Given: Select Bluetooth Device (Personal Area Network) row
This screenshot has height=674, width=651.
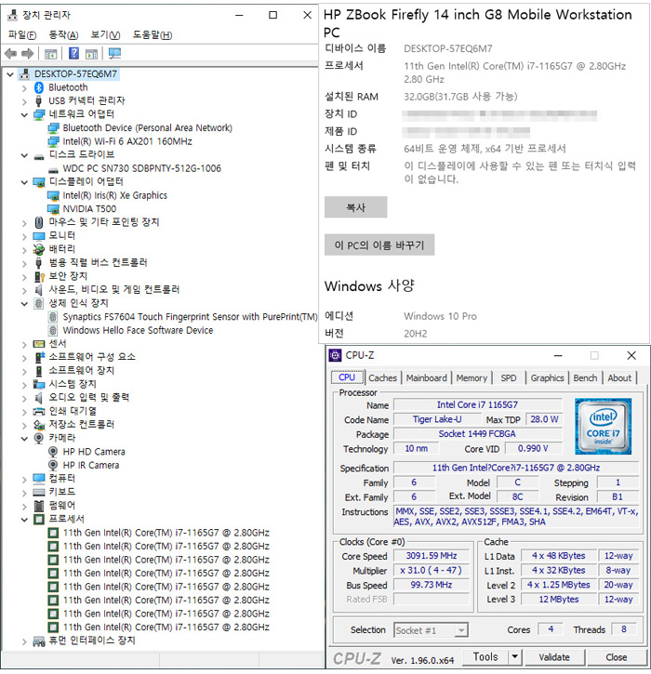Looking at the screenshot, I should click(x=147, y=128).
